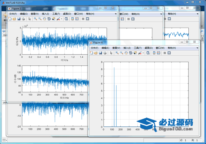The width and height of the screenshot is (206, 144).
Task: Click back arrow in MATLAB main window
Action: click(x=4, y=31)
